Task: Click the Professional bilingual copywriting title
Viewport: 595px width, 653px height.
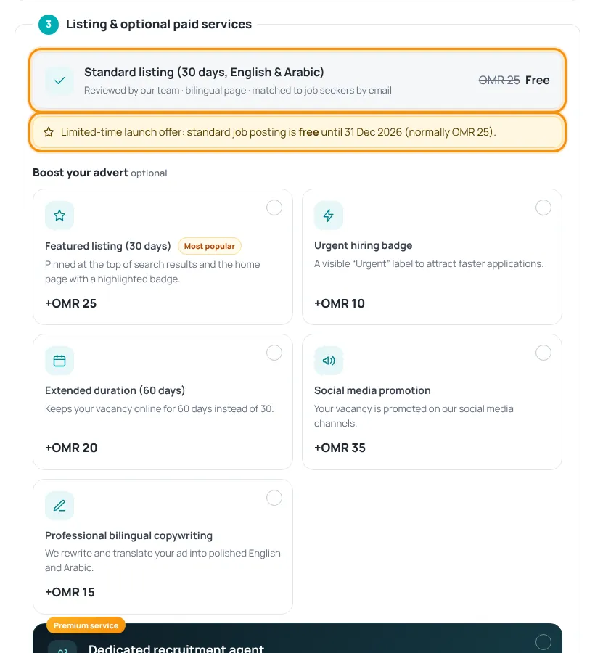Action: click(x=128, y=535)
